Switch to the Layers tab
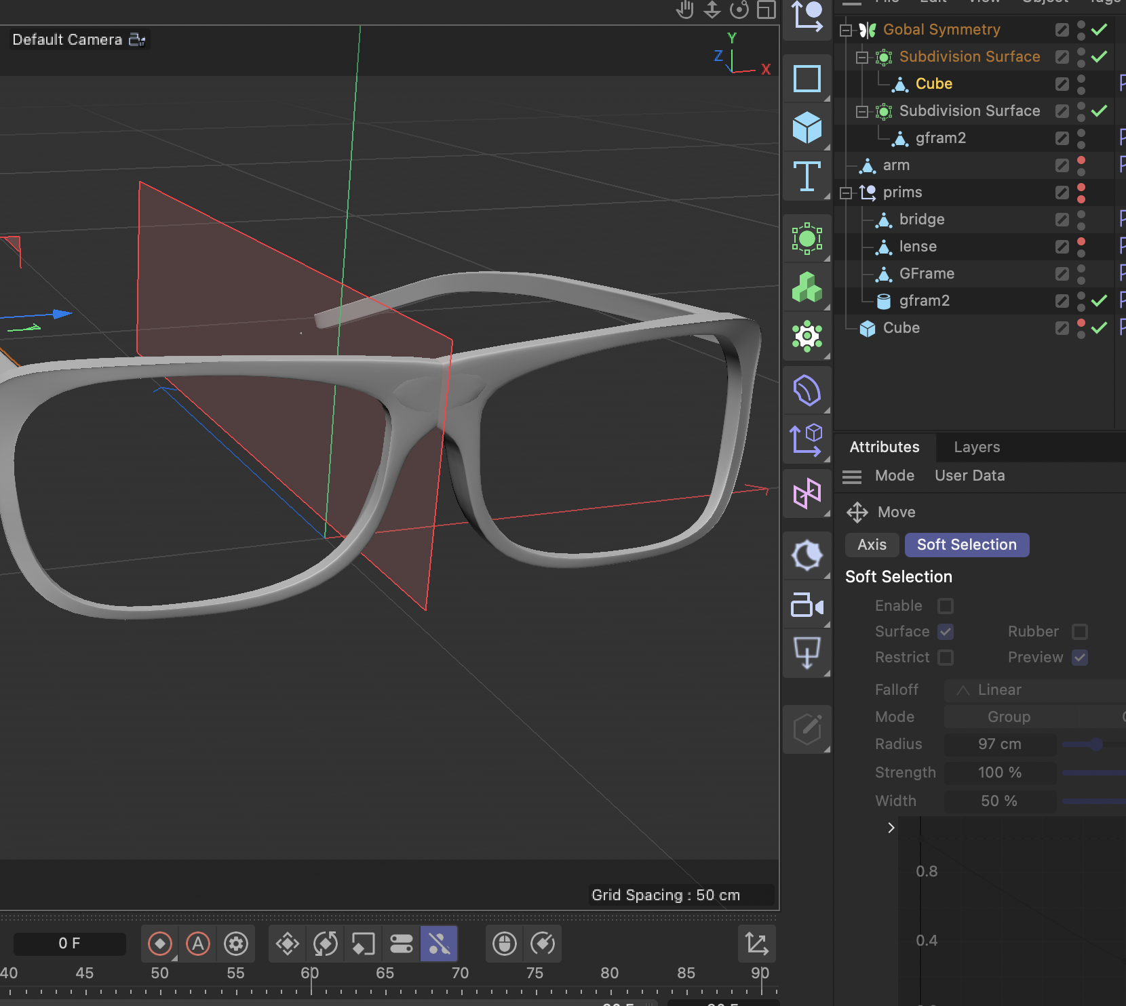 976,447
